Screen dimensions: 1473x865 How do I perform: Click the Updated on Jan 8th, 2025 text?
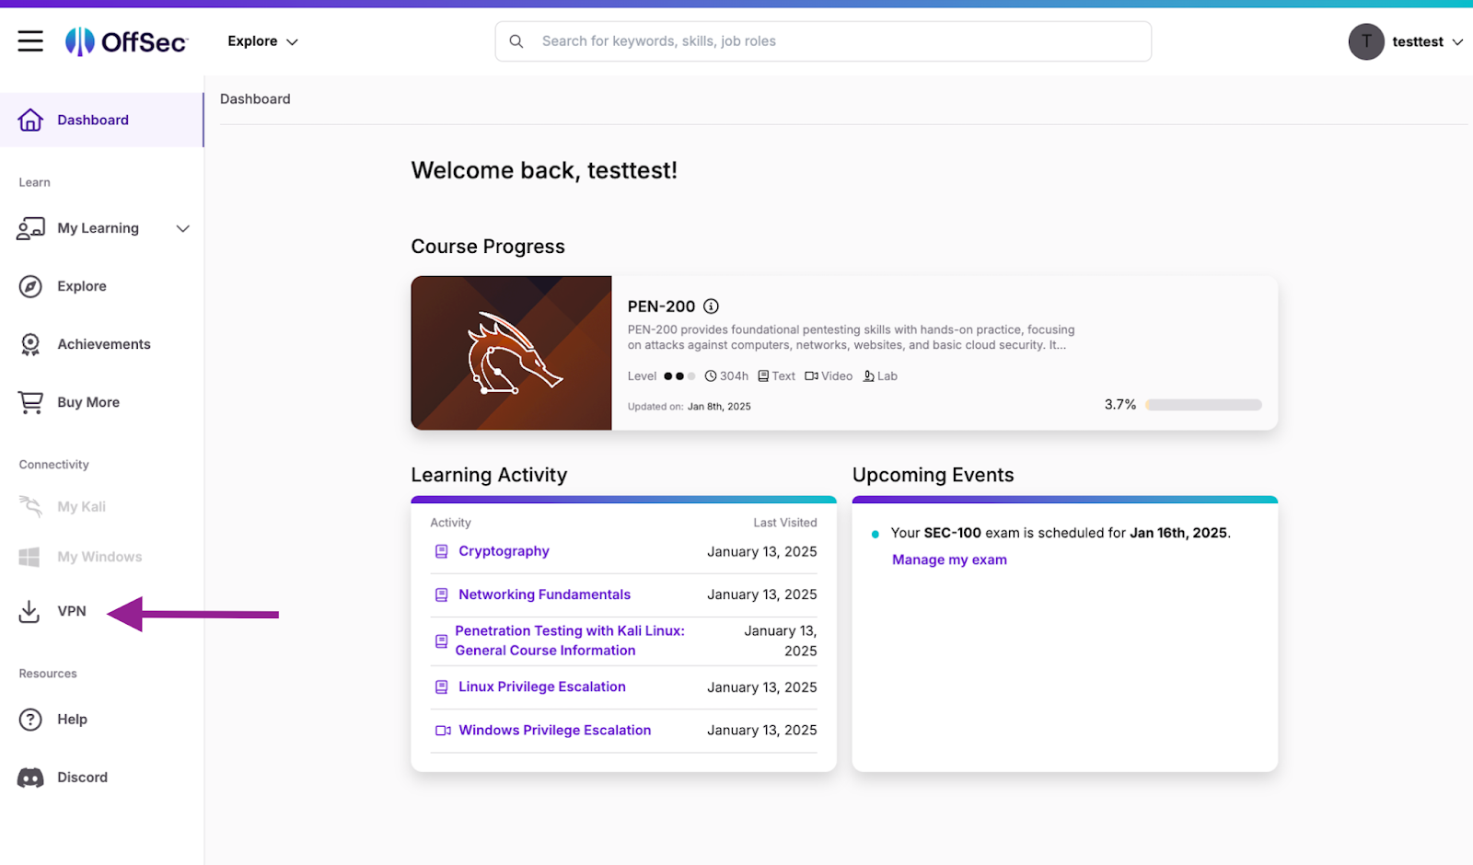(690, 407)
